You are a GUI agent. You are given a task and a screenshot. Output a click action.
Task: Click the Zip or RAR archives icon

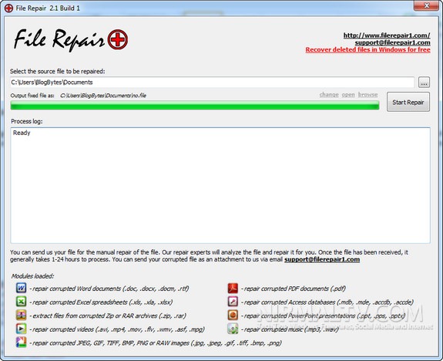(x=22, y=315)
